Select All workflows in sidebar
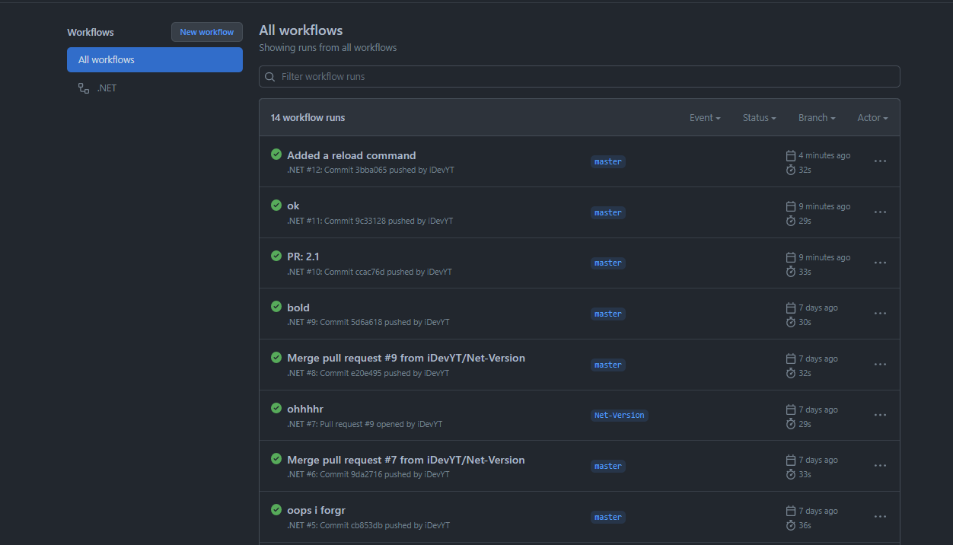Image resolution: width=953 pixels, height=545 pixels. [x=155, y=59]
